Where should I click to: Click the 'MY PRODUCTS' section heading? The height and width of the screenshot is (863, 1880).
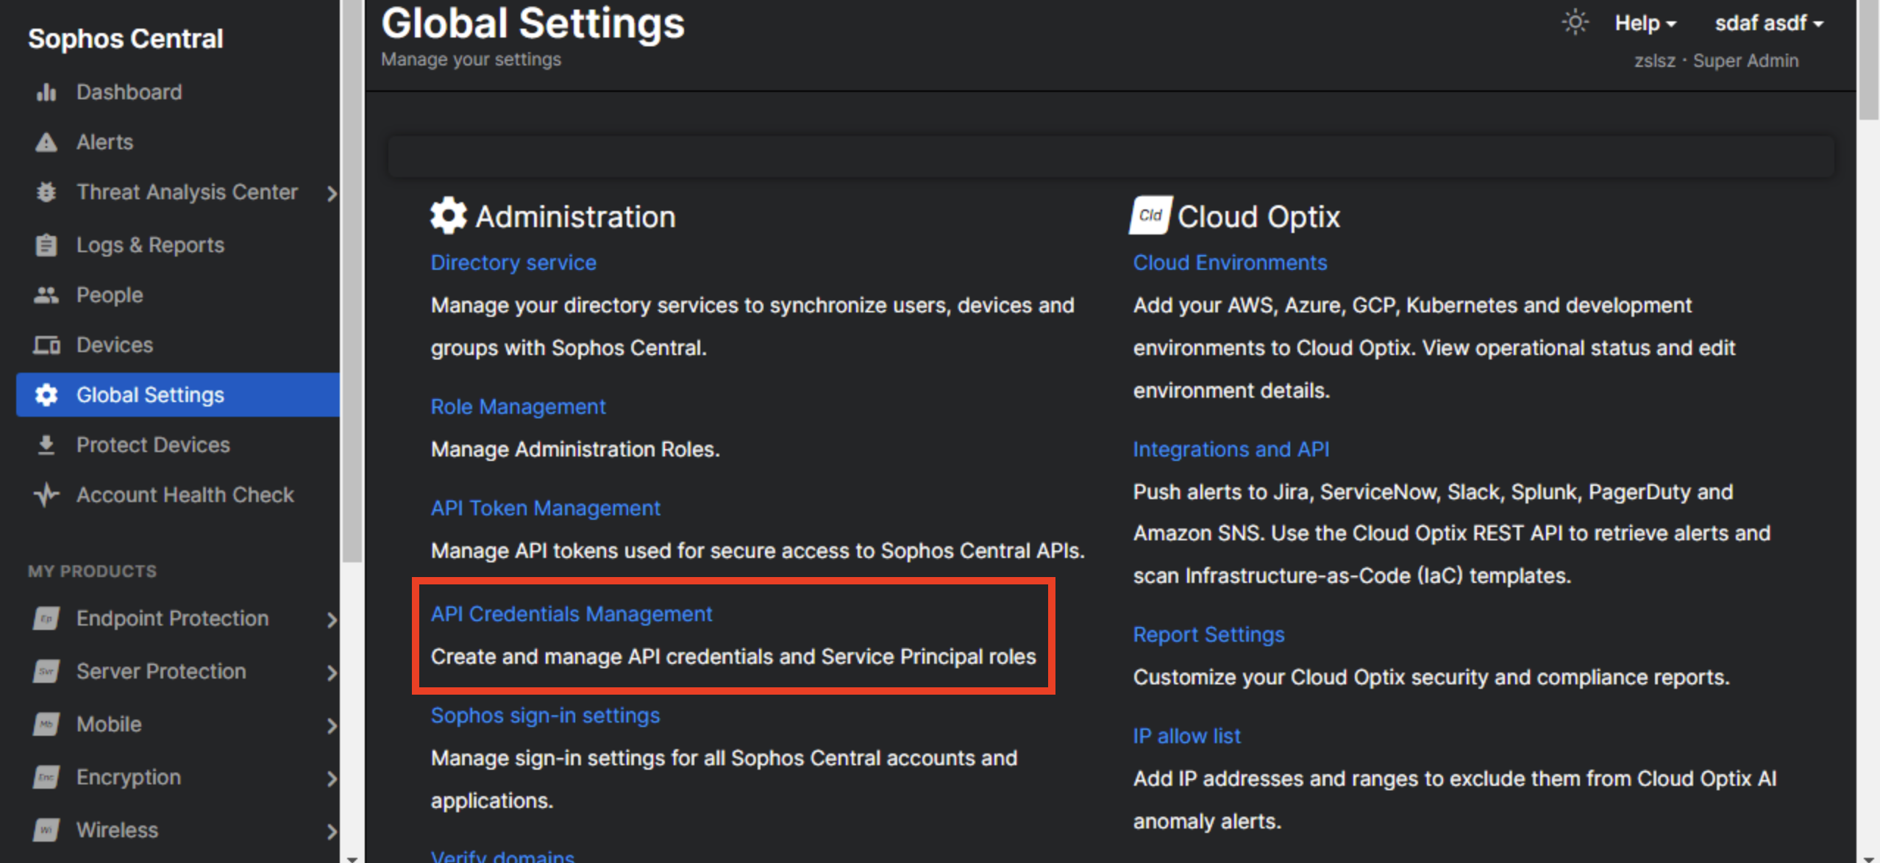(x=92, y=571)
